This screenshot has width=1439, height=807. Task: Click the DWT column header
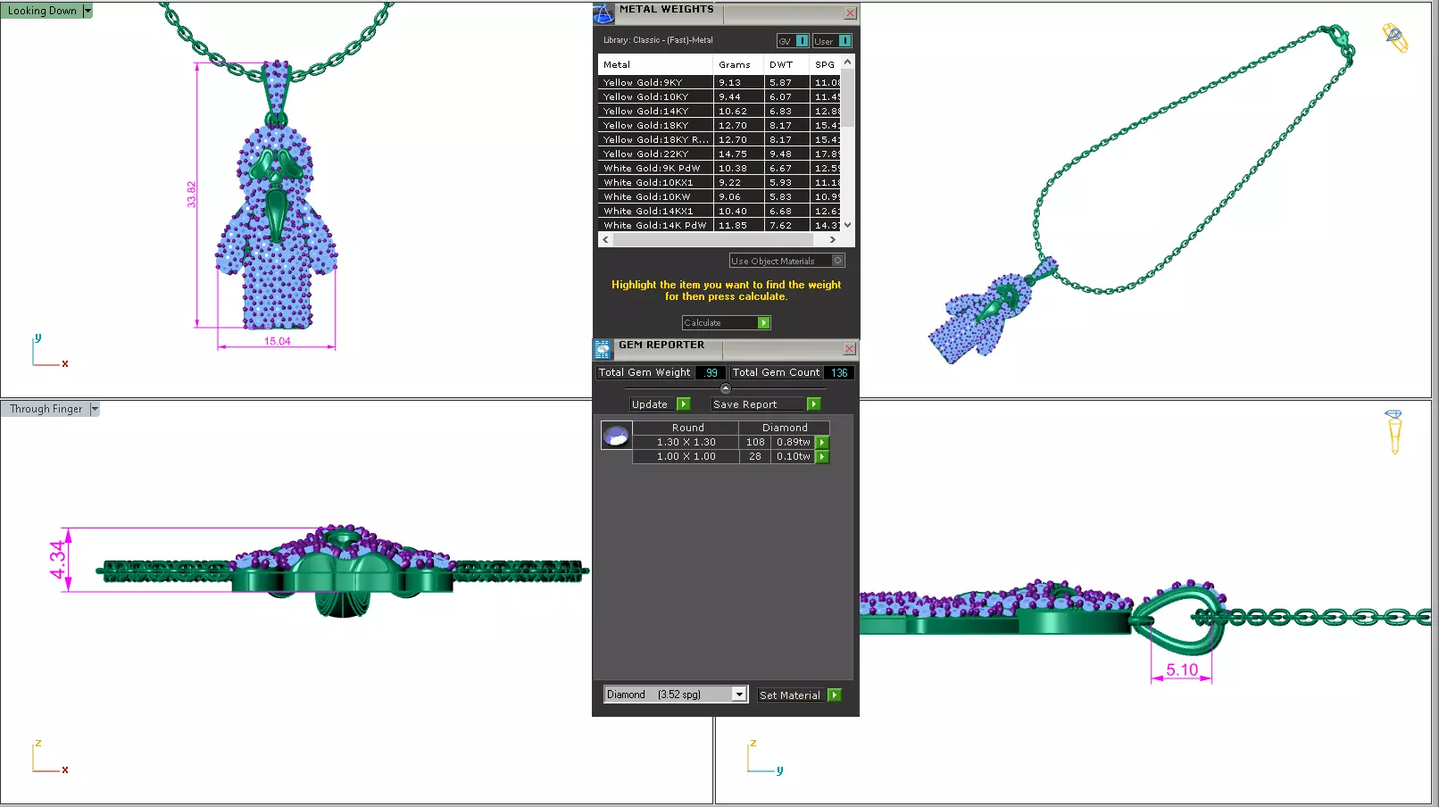[786, 65]
